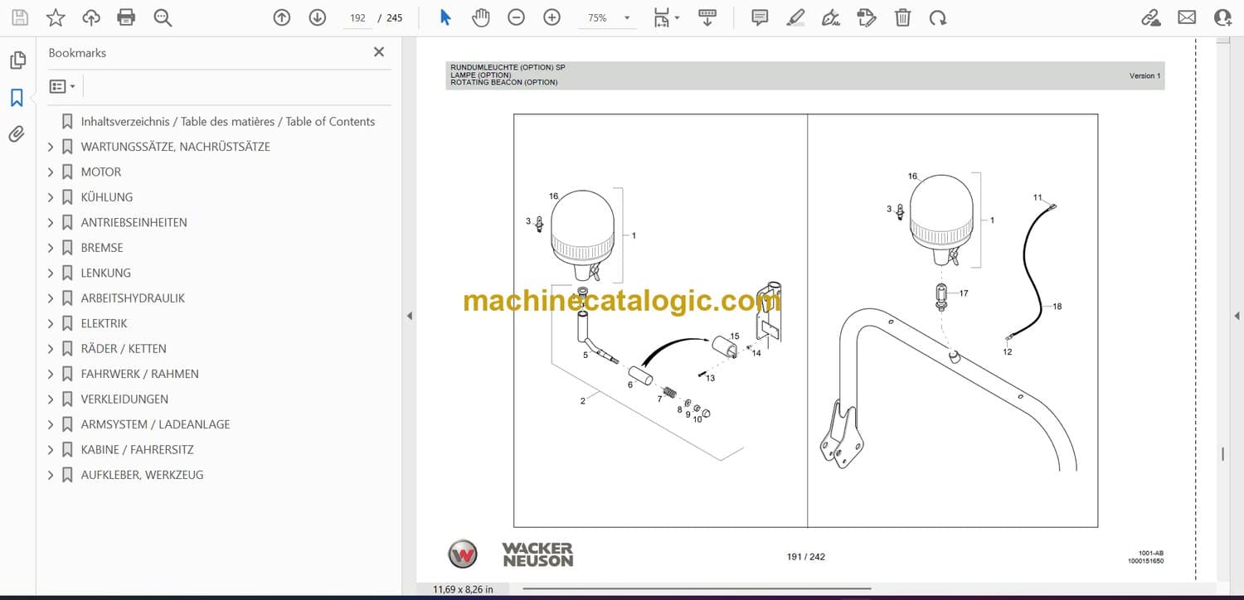Select the highlight text pen tool
This screenshot has height=600, width=1244.
(795, 17)
